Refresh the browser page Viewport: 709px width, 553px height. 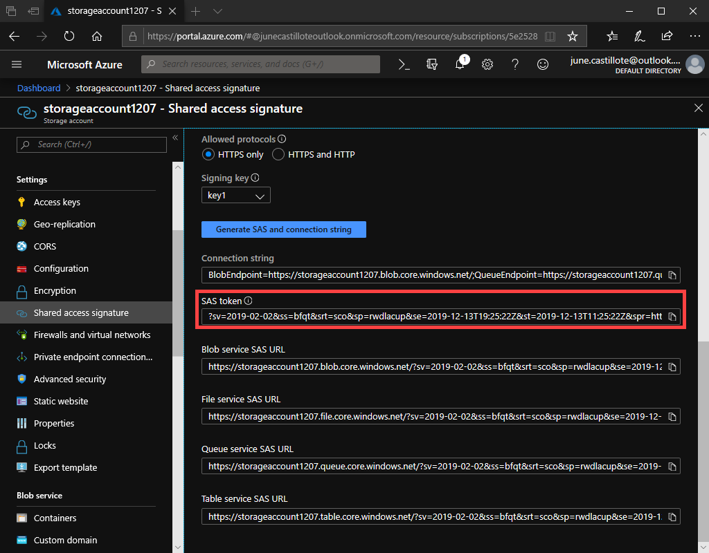point(69,36)
